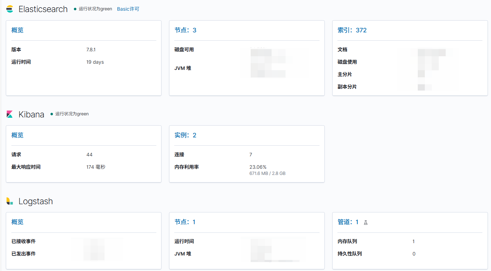Viewport: 491px width, 271px height.
Task: Click the Kibana 连接 value 7
Action: (x=251, y=155)
